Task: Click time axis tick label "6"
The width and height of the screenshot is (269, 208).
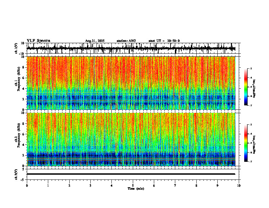Action: [154, 186]
